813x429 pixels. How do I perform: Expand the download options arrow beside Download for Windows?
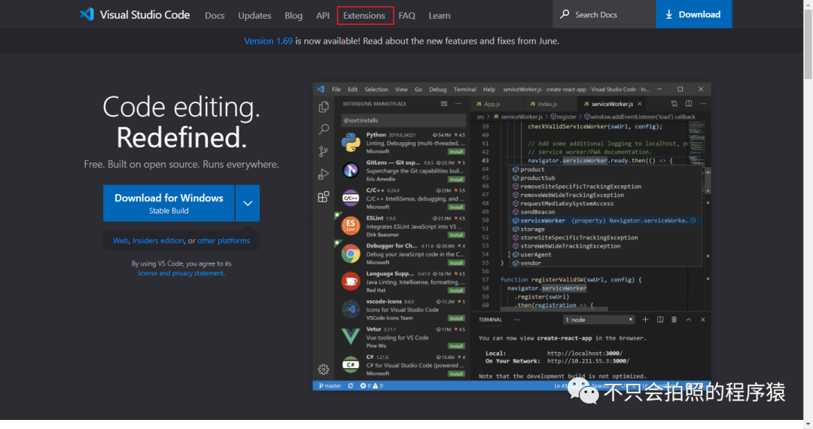[x=248, y=203]
